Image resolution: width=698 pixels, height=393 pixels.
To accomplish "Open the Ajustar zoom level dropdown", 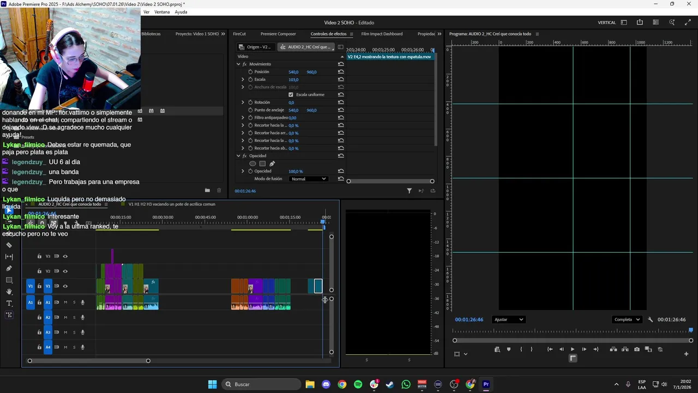I will click(x=508, y=319).
